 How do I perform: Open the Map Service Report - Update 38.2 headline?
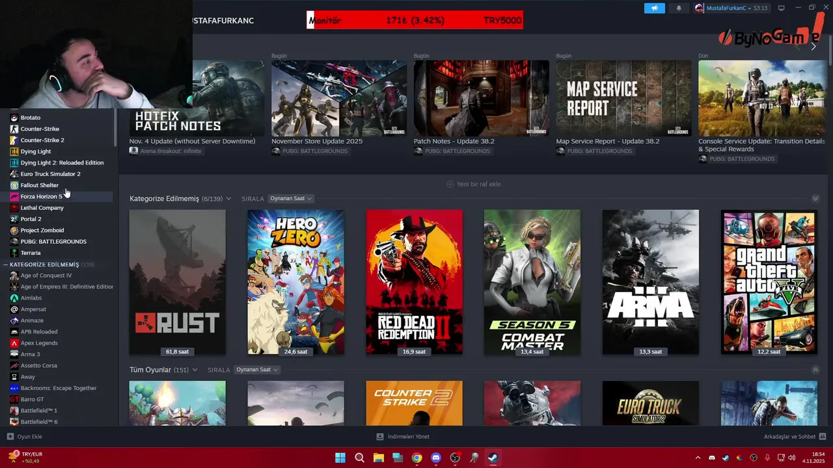pyautogui.click(x=608, y=141)
